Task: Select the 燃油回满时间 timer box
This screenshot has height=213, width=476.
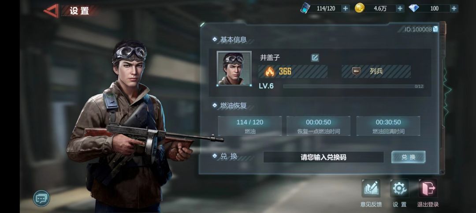Action: (388, 126)
